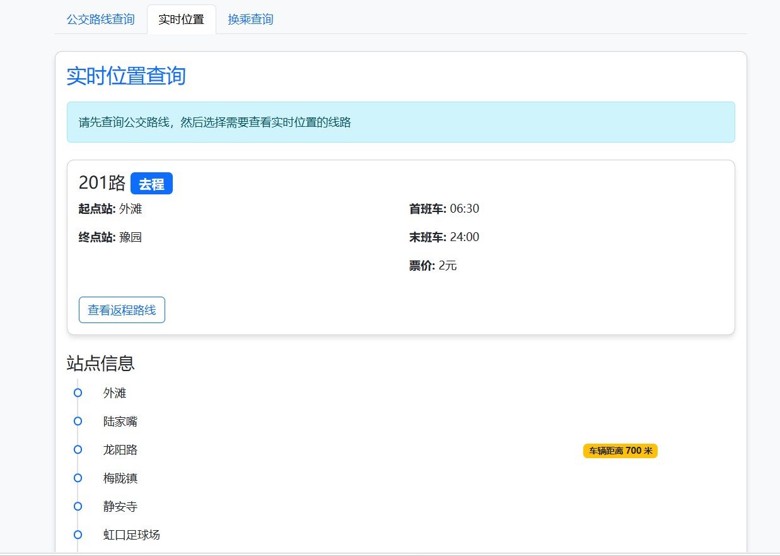The image size is (780, 556).
Task: Click the 实时位置查询 page heading
Action: click(126, 76)
